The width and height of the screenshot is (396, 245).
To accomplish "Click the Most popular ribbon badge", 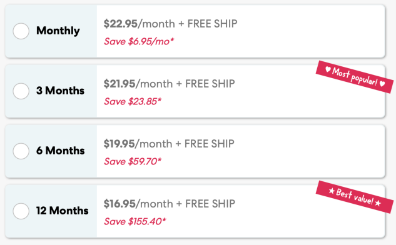I will (x=355, y=77).
